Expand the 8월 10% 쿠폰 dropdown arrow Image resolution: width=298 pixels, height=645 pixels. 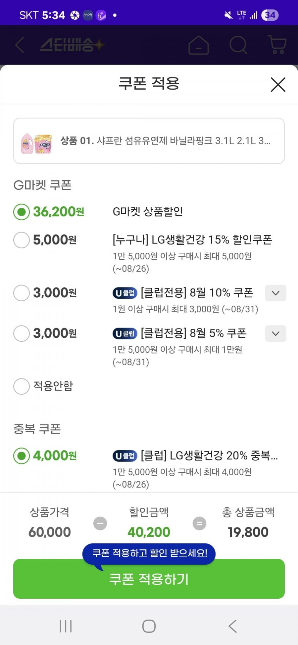coord(275,293)
